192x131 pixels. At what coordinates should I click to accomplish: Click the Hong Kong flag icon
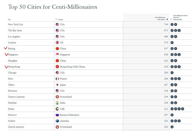pos(57,67)
